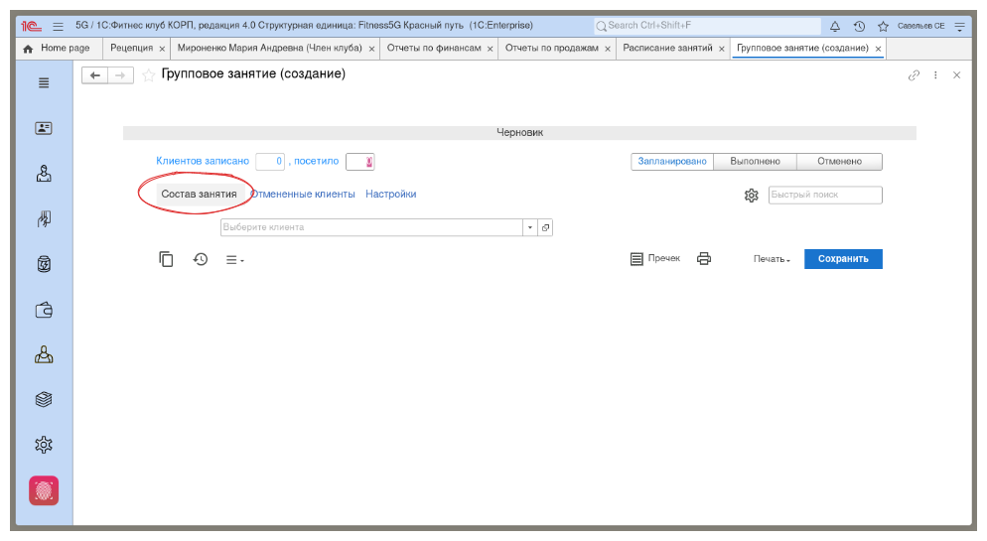
Task: Click the red fingerprint icon in sidebar
Action: click(44, 490)
